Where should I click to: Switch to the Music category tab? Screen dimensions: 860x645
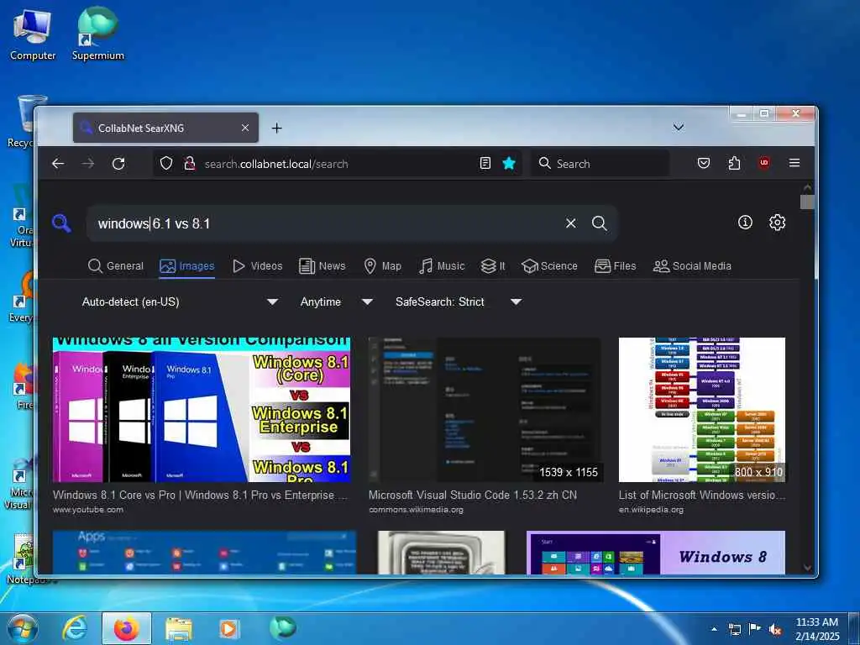(442, 266)
